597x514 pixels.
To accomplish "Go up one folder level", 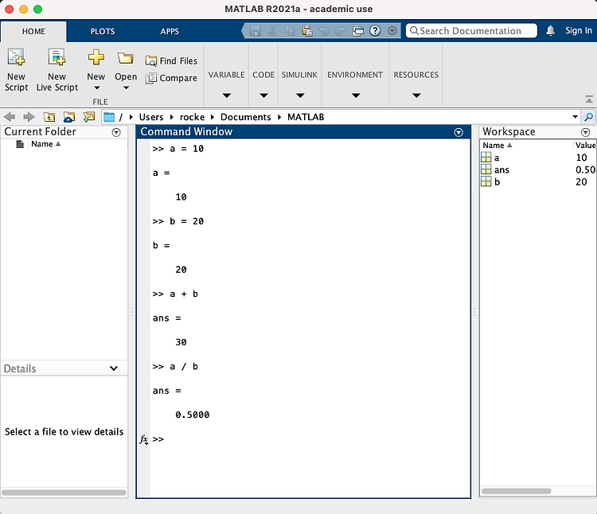I will pos(49,117).
